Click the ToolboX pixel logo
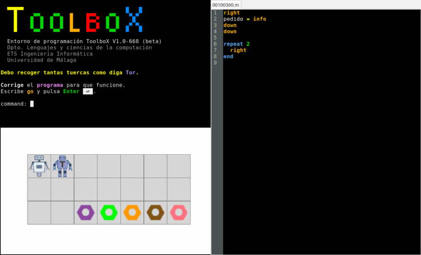This screenshot has height=255, width=421. 74,19
